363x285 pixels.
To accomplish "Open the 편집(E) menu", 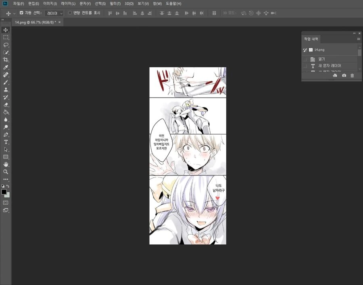I will (x=33, y=4).
